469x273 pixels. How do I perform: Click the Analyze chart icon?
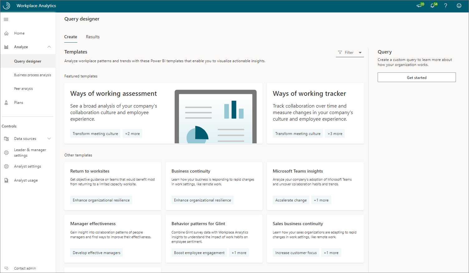(x=6, y=47)
